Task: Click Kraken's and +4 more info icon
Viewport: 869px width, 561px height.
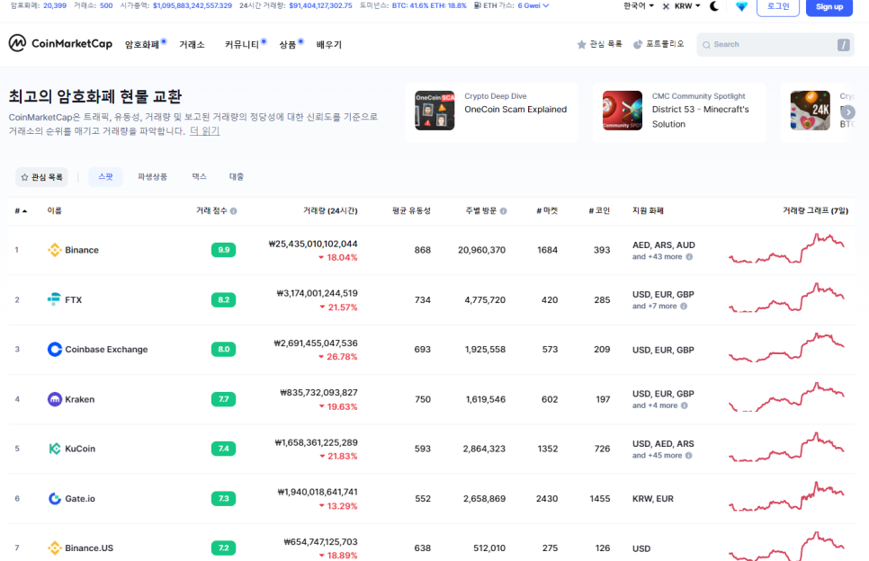Action: coord(684,405)
